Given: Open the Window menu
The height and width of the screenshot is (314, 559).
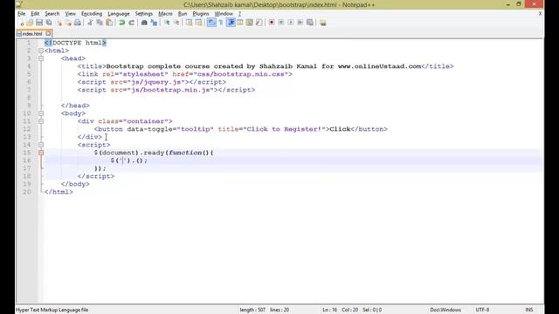Looking at the screenshot, I should [224, 14].
